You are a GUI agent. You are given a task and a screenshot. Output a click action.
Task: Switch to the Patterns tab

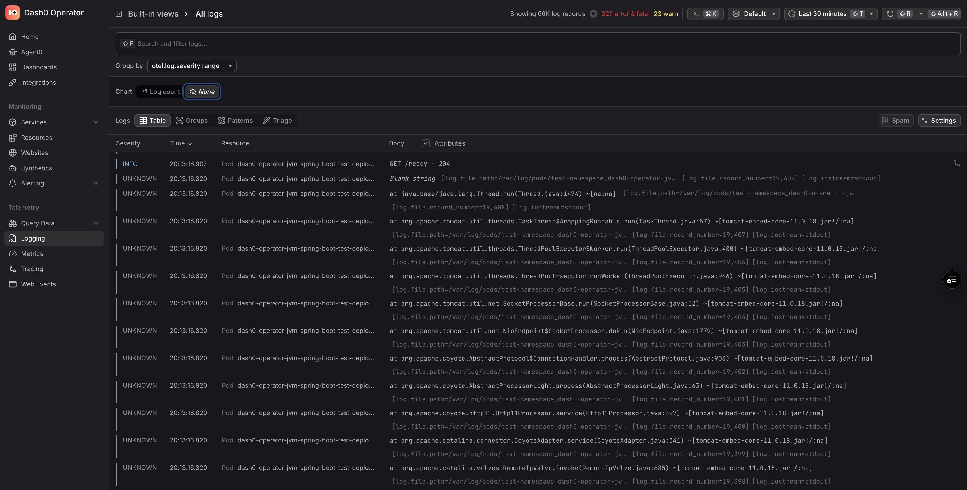(x=235, y=121)
